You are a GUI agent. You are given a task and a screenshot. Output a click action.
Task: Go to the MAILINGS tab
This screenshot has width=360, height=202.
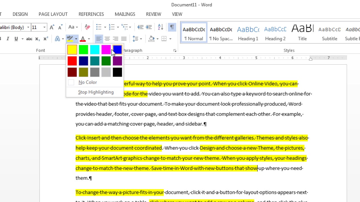coord(125,14)
